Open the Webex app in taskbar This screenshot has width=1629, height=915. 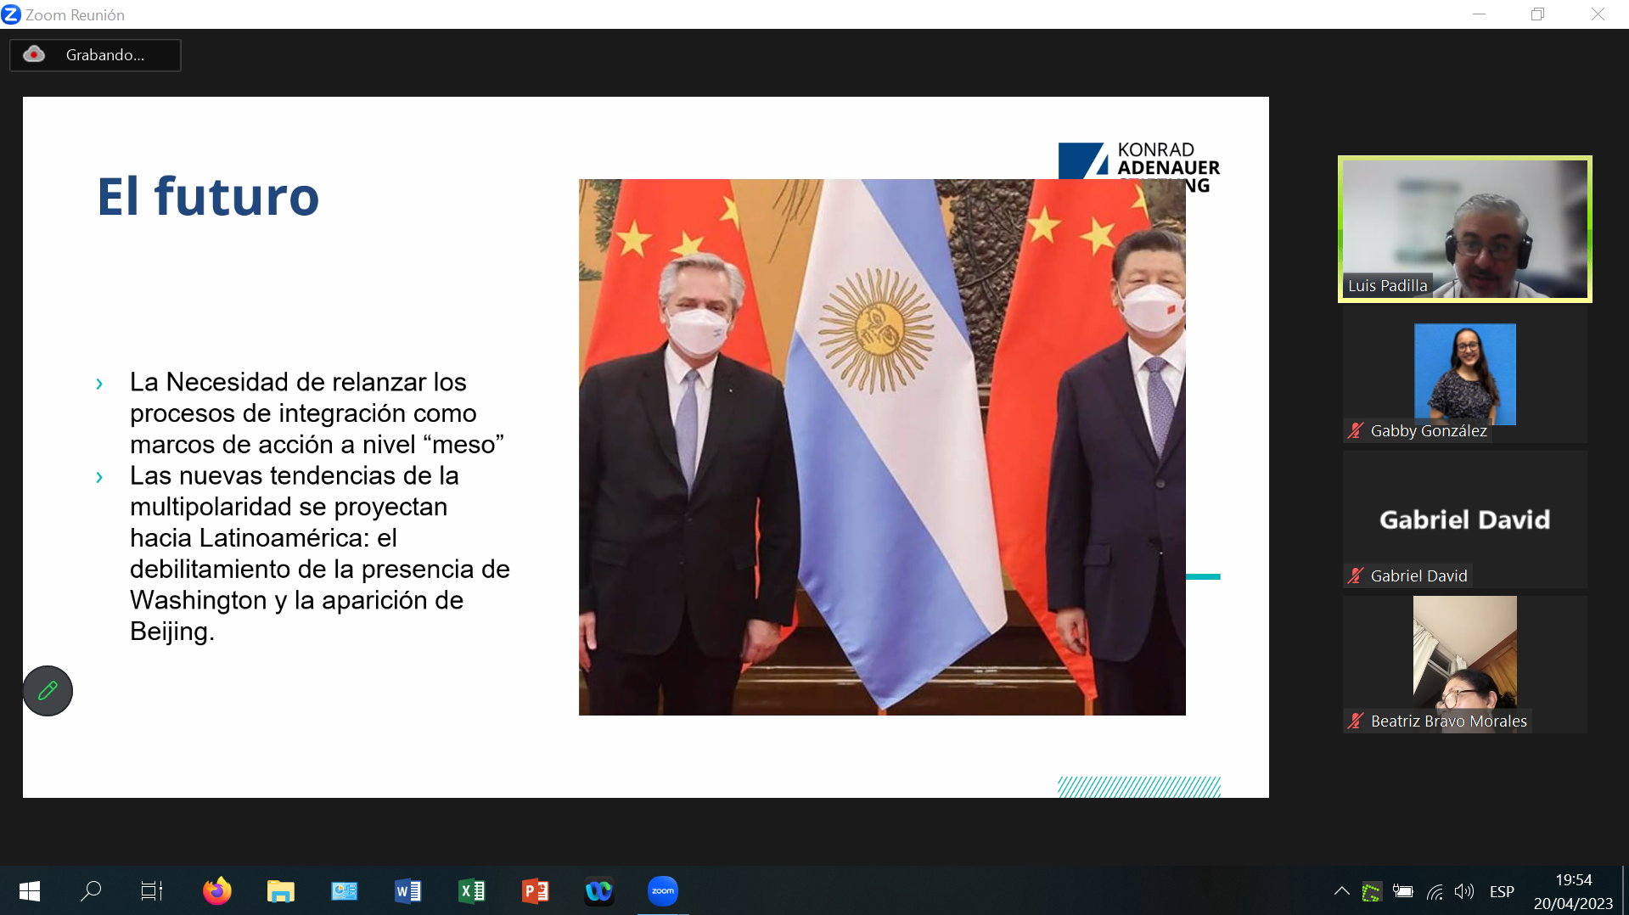pos(598,891)
